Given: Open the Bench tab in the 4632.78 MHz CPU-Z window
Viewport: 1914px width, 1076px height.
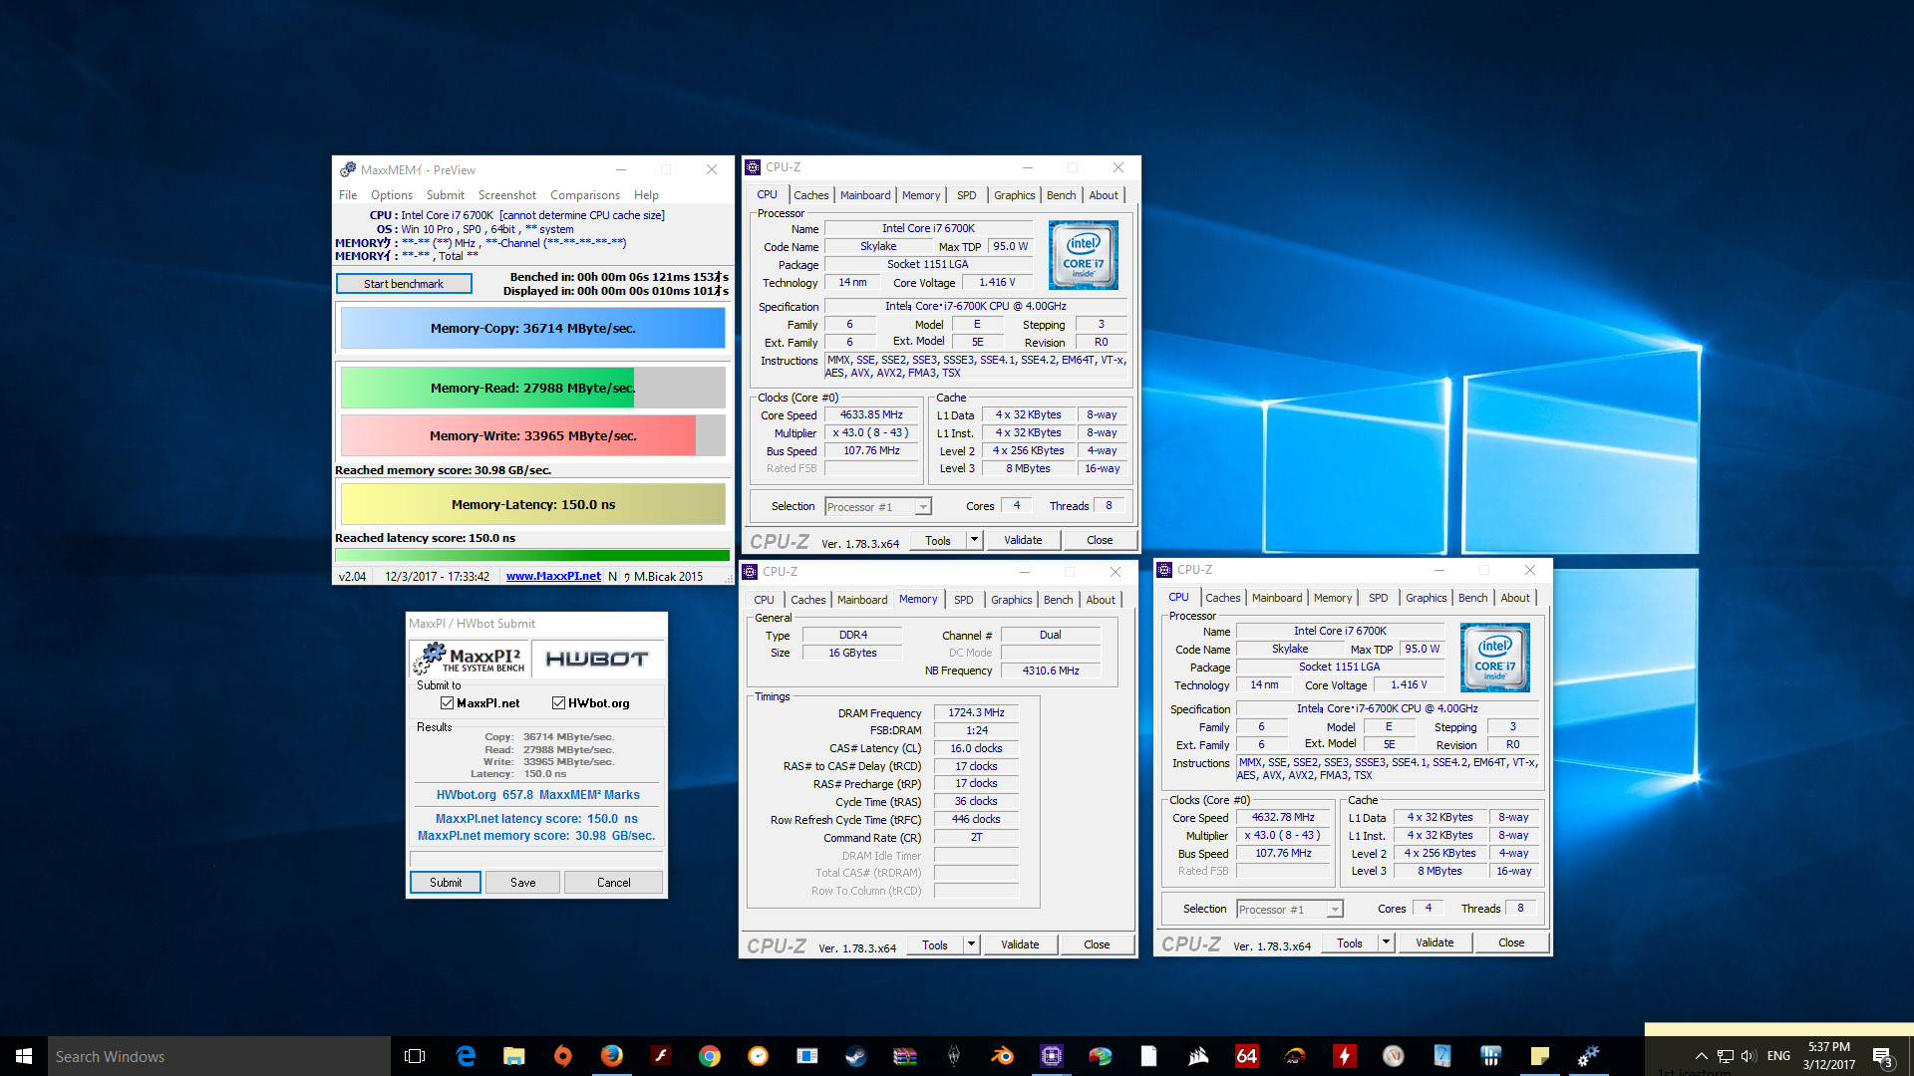Looking at the screenshot, I should click(1472, 598).
